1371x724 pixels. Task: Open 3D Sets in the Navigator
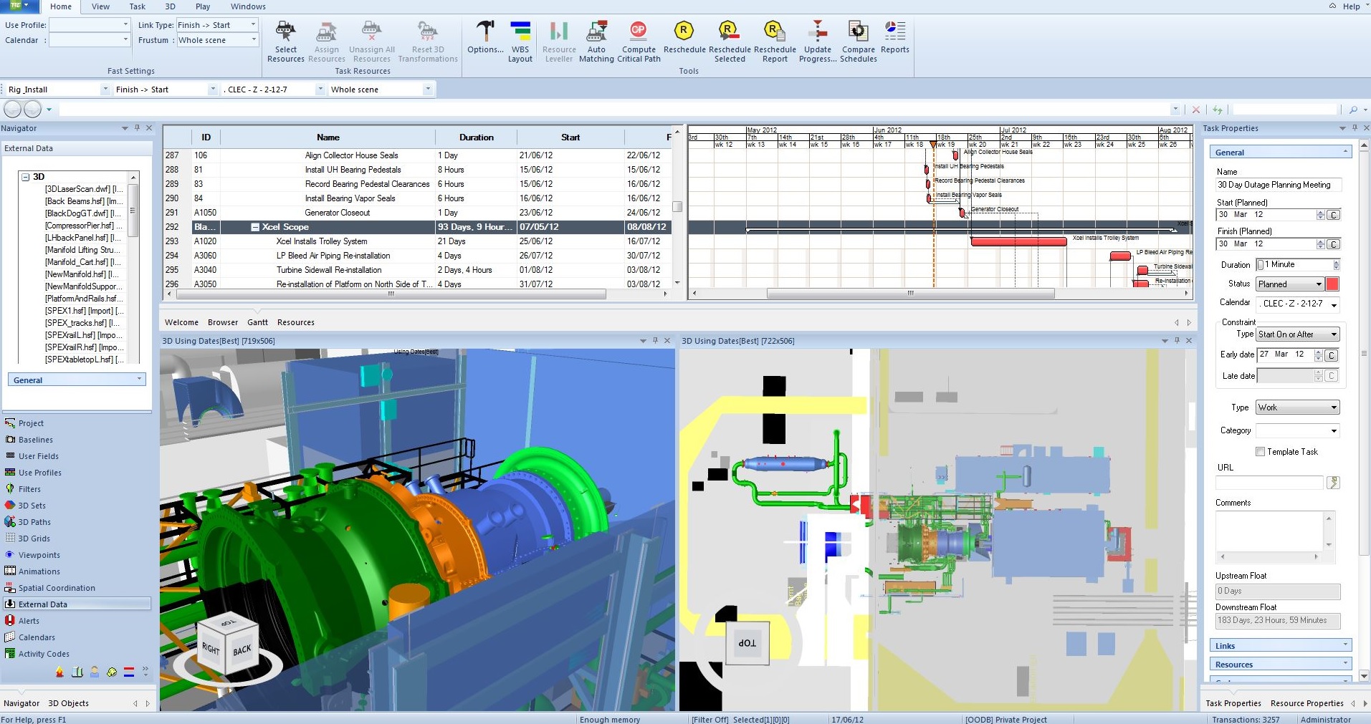click(32, 506)
